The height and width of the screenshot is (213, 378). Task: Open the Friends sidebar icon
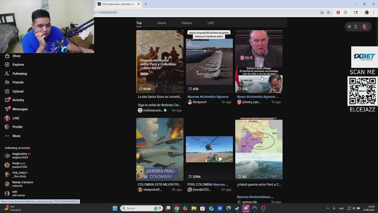pos(7,82)
